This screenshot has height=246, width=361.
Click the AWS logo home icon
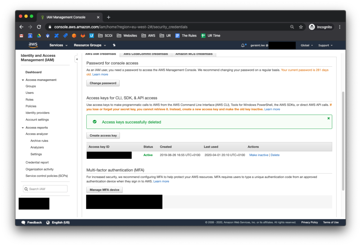[33, 45]
